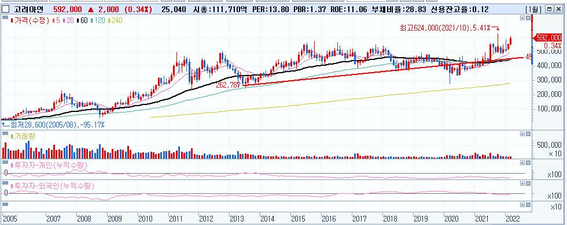Close the price chart pane
The height and width of the screenshot is (225, 567).
point(528,17)
